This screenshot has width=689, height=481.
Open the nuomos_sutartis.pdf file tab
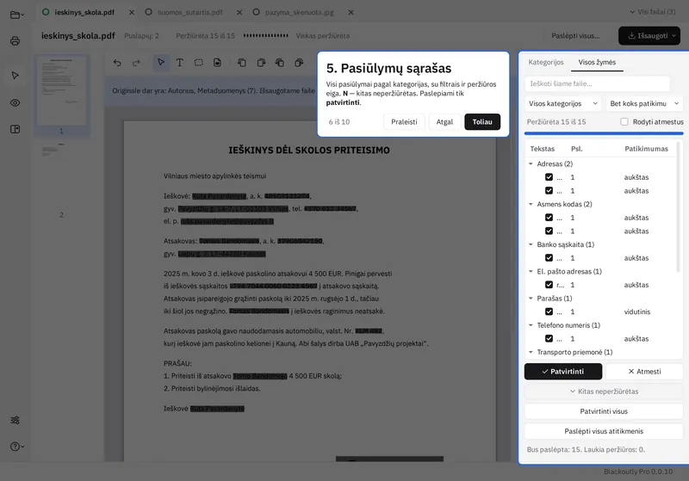189,12
